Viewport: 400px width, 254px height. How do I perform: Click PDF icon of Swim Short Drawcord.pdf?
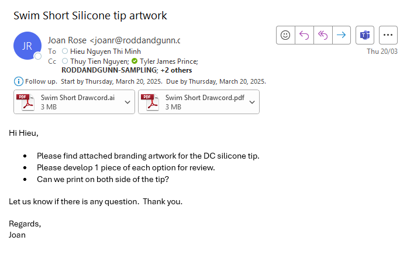pos(150,102)
